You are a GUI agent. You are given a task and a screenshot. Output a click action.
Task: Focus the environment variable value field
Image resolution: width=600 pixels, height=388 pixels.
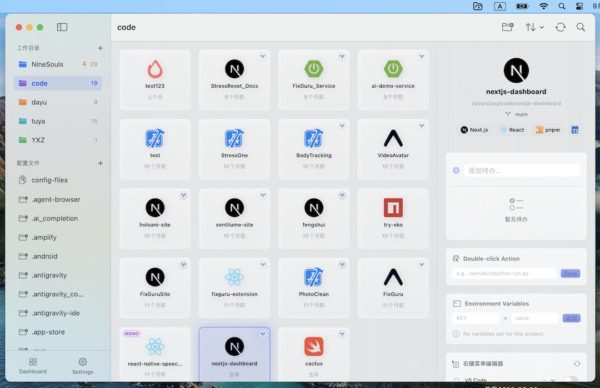point(534,318)
